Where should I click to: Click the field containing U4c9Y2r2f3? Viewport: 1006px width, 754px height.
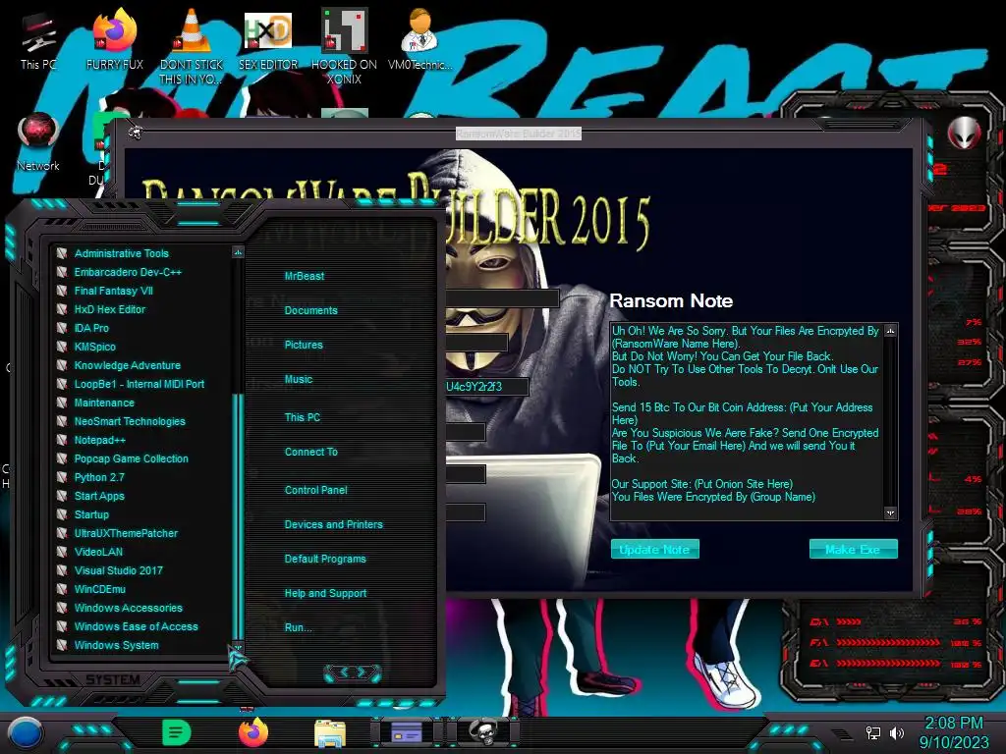[486, 387]
